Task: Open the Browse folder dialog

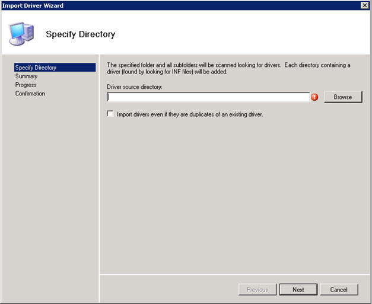Action: coord(343,97)
